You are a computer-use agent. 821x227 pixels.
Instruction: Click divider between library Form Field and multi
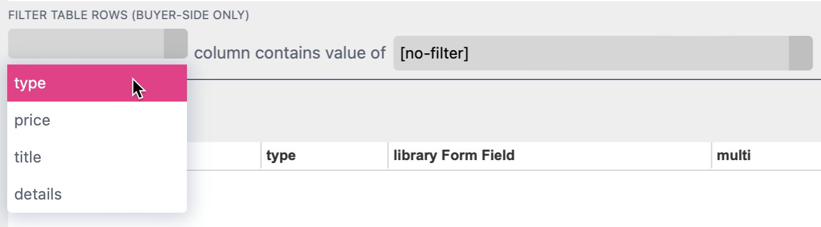[x=711, y=156]
